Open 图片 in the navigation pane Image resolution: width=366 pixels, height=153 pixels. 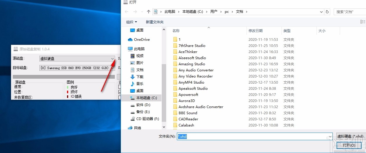[x=137, y=63]
